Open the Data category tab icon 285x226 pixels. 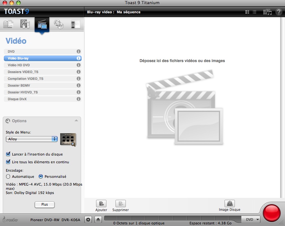(8, 24)
